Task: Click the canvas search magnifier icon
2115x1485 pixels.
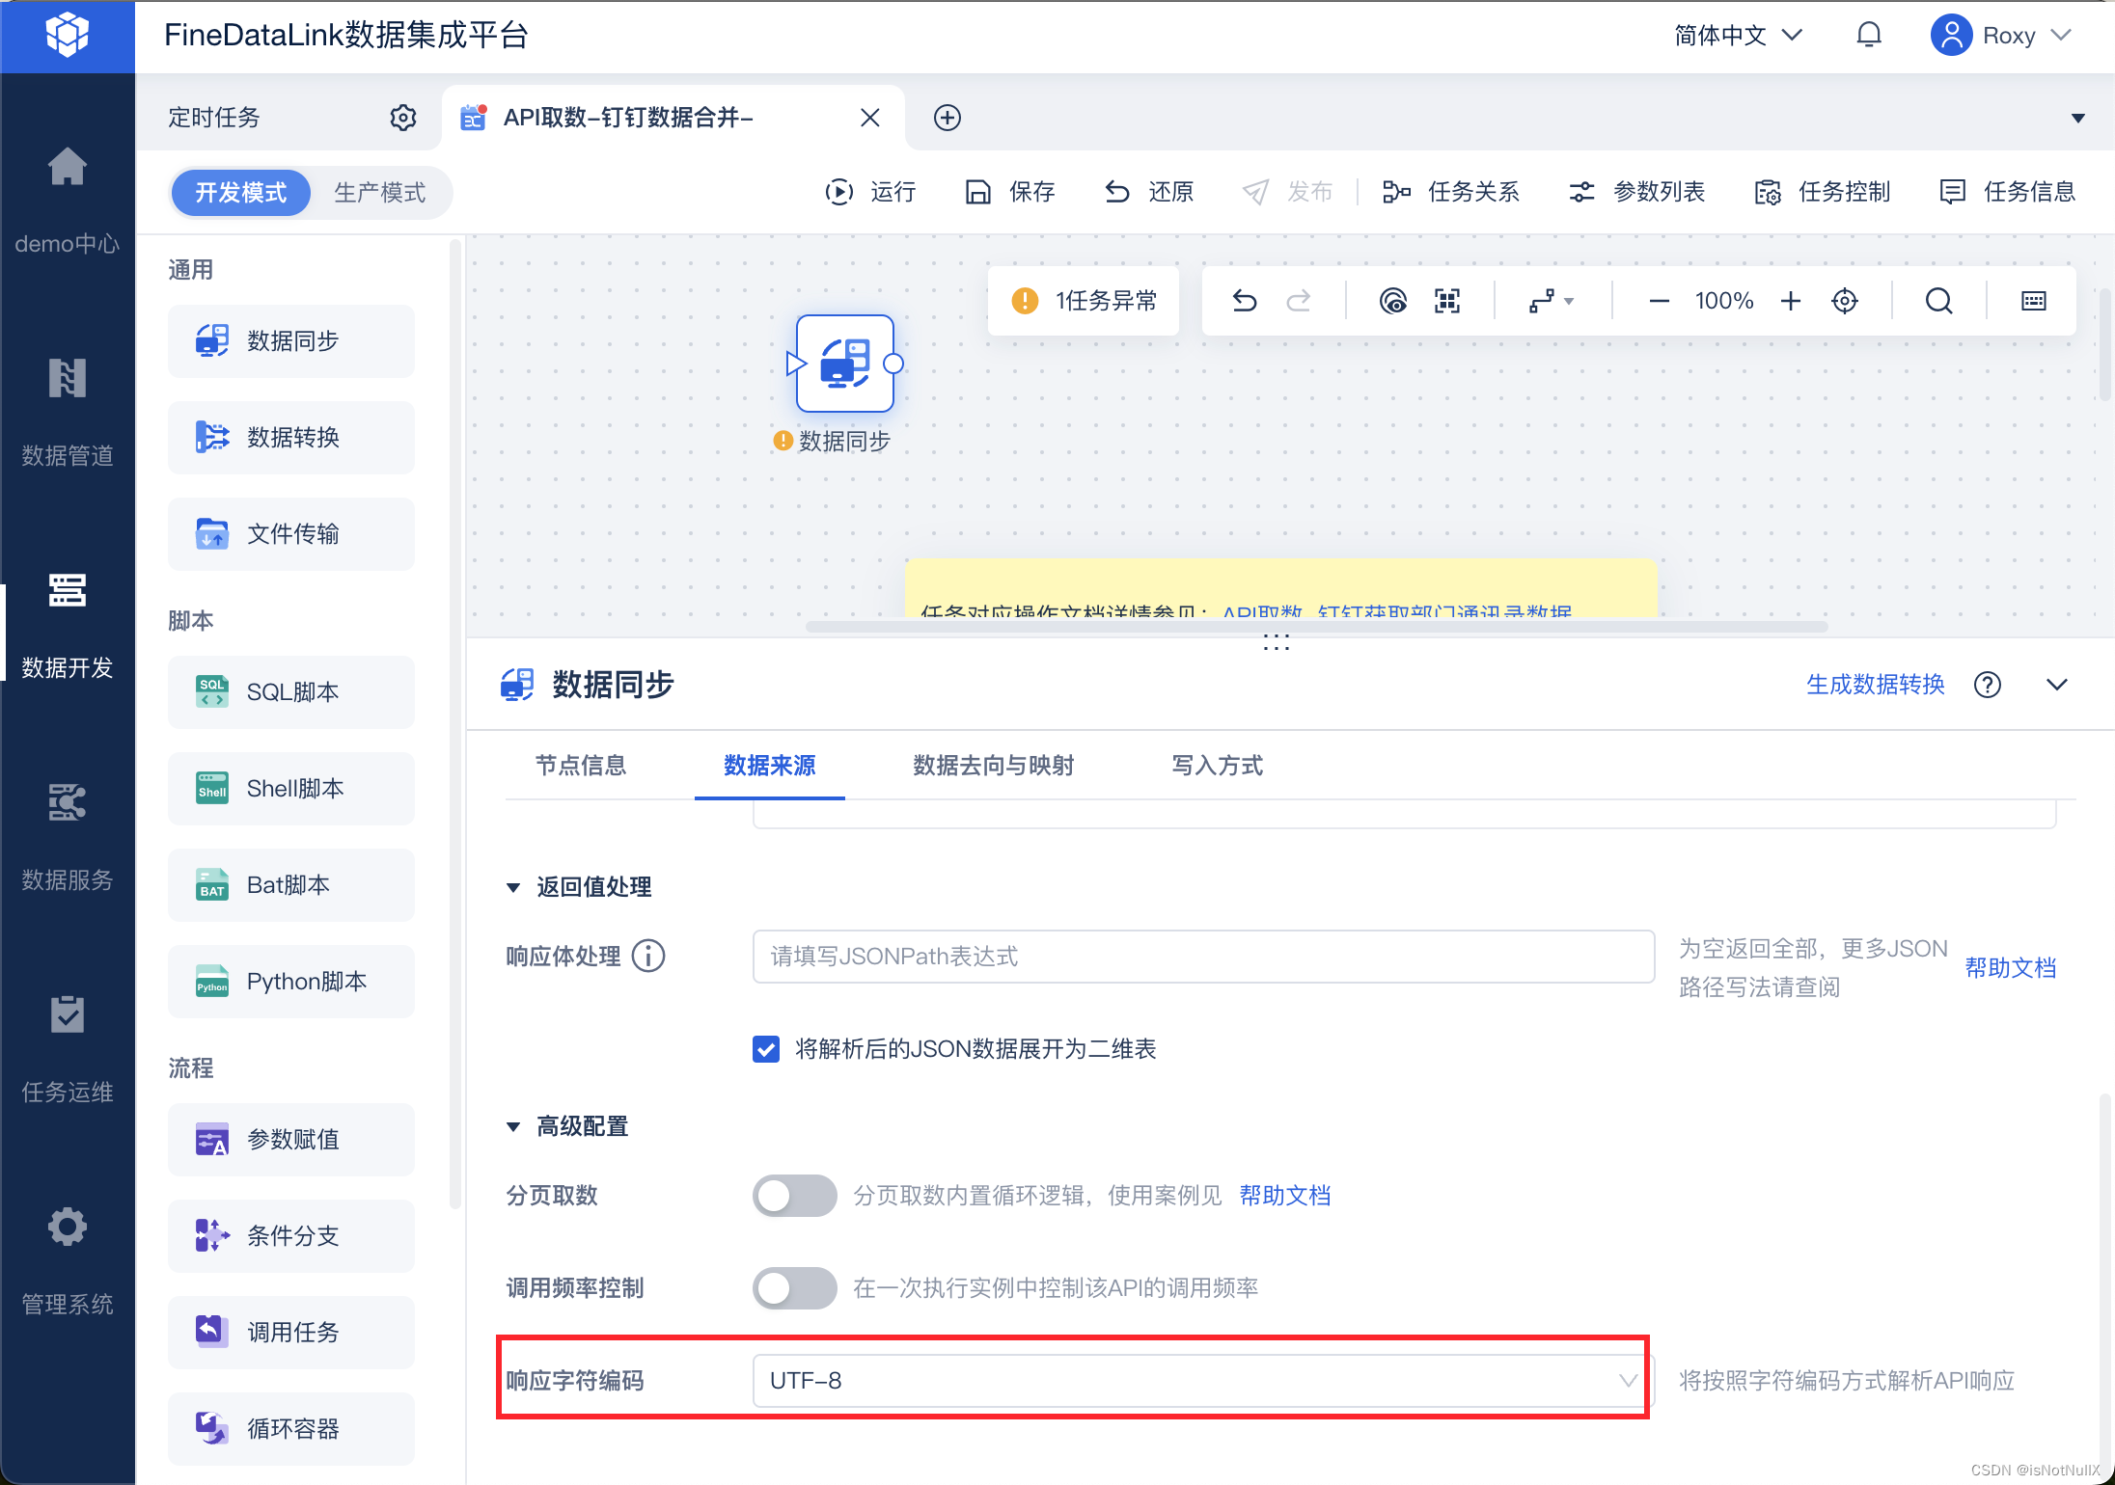Action: (1938, 301)
